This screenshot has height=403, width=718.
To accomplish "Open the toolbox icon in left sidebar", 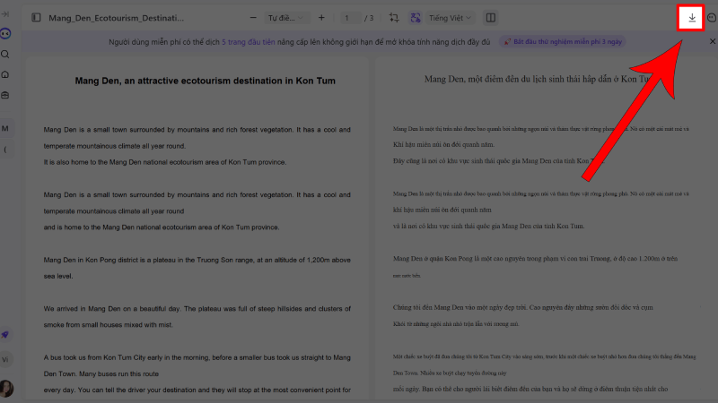I will coord(6,96).
